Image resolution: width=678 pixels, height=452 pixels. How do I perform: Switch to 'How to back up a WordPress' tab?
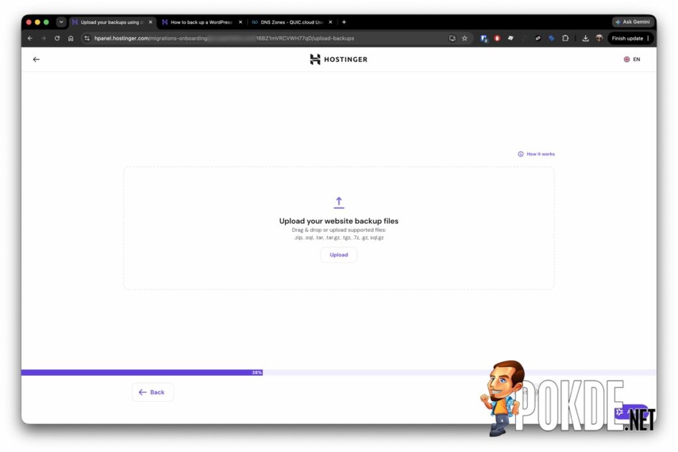[201, 22]
